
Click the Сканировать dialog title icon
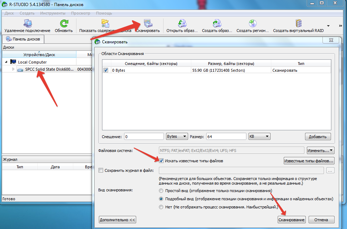click(97, 42)
